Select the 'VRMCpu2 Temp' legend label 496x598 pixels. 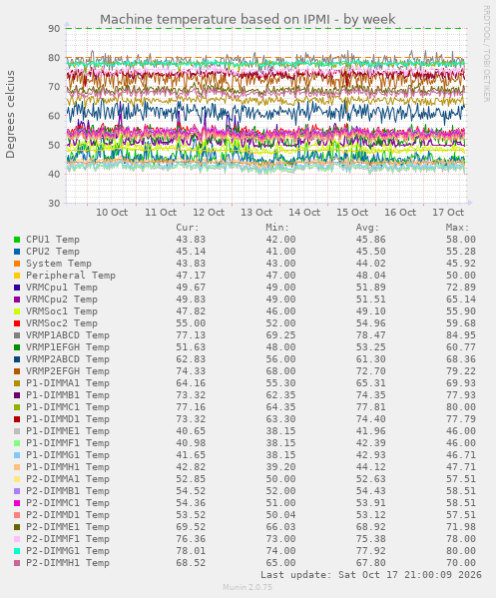62,299
